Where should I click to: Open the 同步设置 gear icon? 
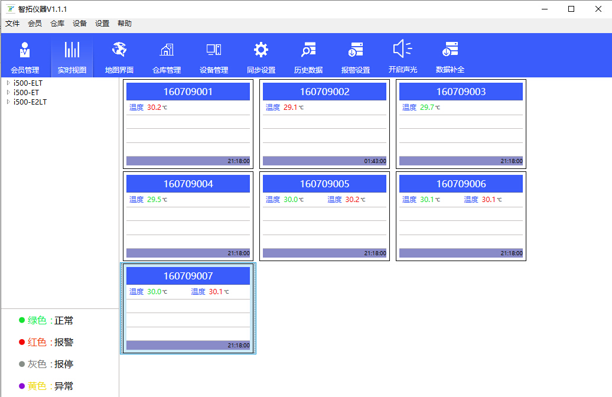(x=261, y=50)
